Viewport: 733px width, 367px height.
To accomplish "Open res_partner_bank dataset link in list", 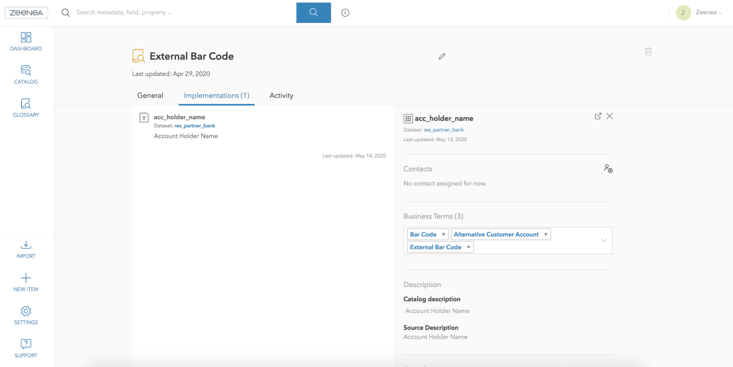I will tap(195, 126).
